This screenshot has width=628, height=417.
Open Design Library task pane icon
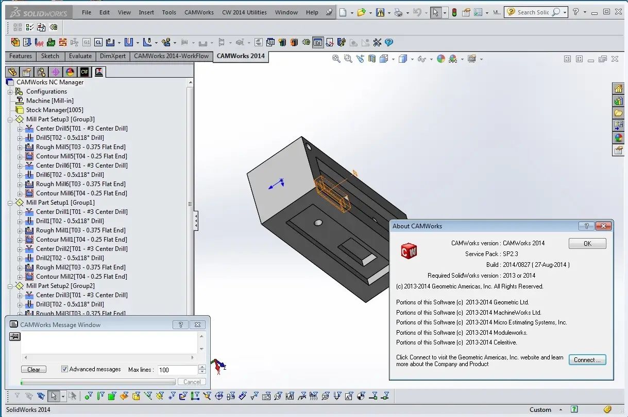619,101
